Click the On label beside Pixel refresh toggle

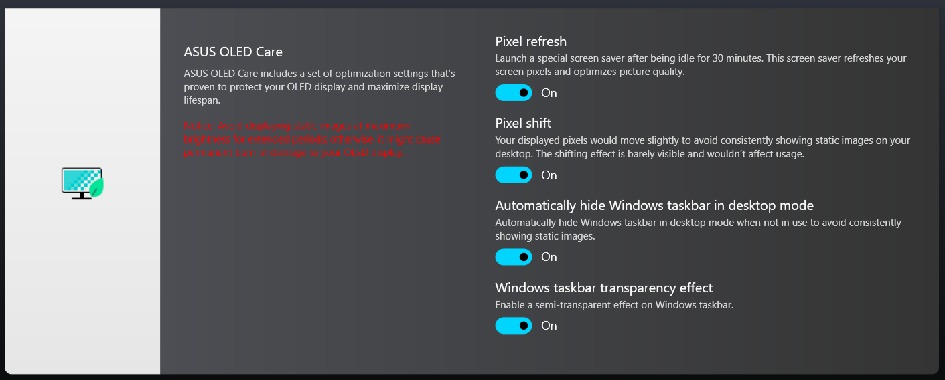point(549,93)
